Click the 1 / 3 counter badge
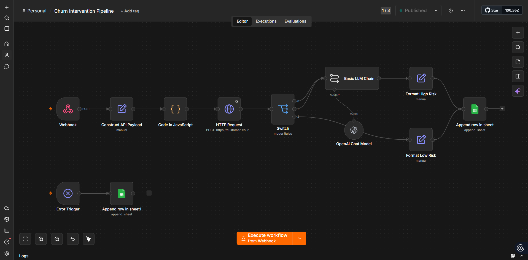This screenshot has width=528, height=260. (x=386, y=10)
